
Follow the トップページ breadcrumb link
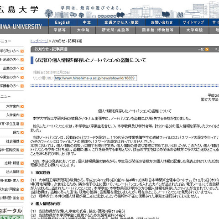click(x=39, y=41)
